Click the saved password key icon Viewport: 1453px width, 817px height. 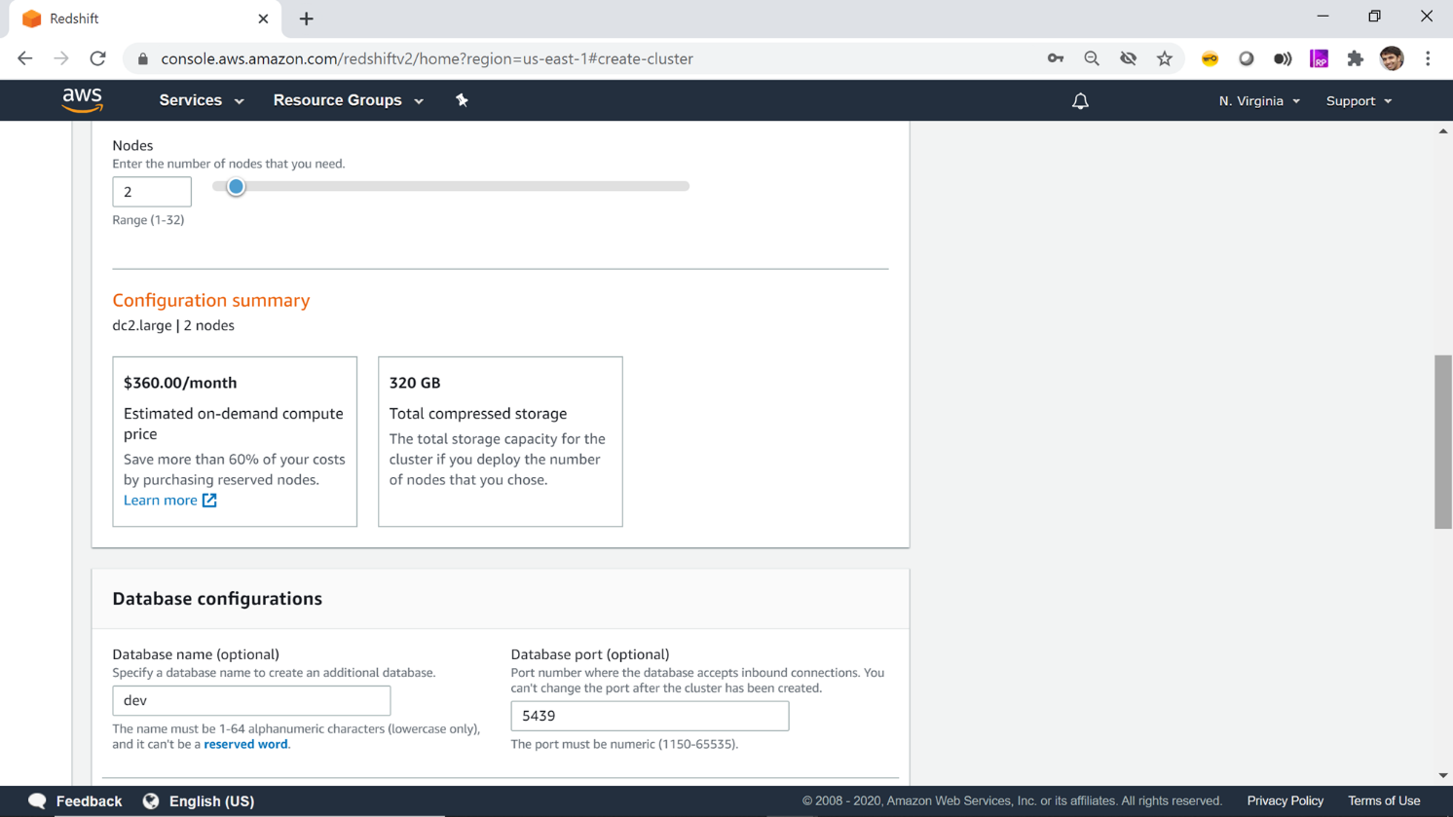(1056, 58)
